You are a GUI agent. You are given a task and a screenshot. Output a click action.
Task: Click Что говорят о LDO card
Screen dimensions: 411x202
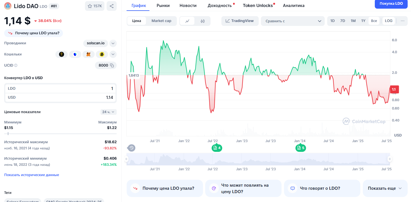click(x=322, y=188)
